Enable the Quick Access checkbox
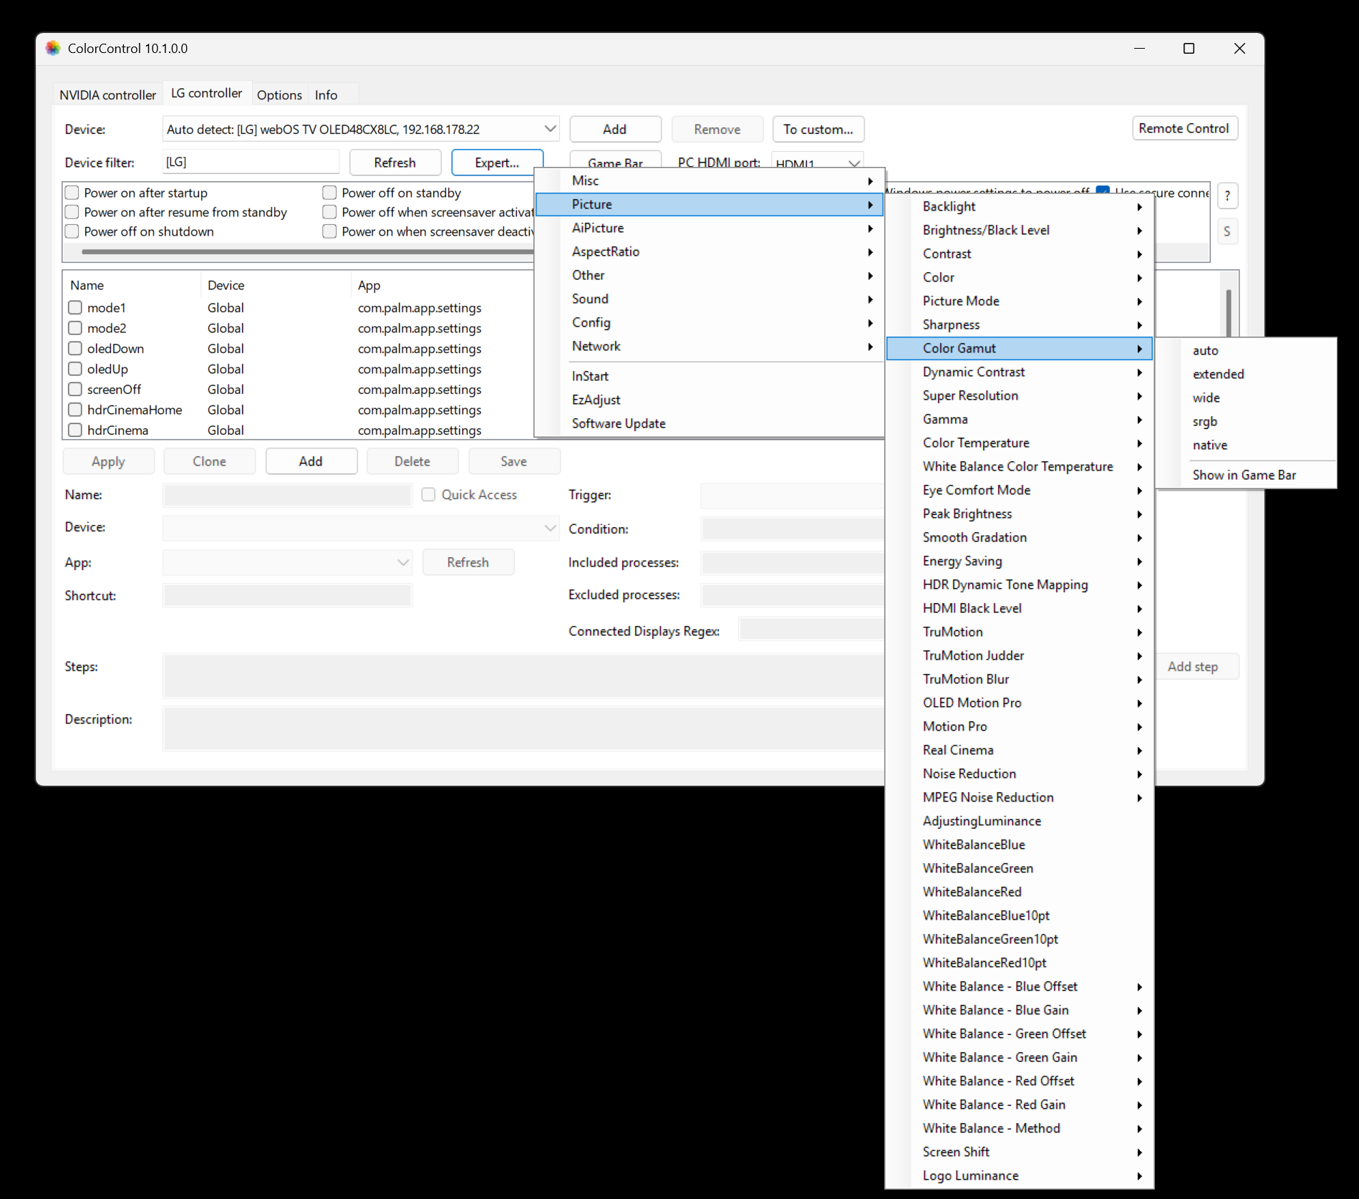1359x1199 pixels. click(428, 495)
